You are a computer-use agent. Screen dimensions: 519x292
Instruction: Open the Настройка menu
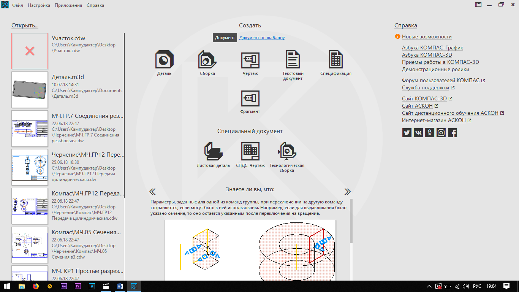point(39,5)
